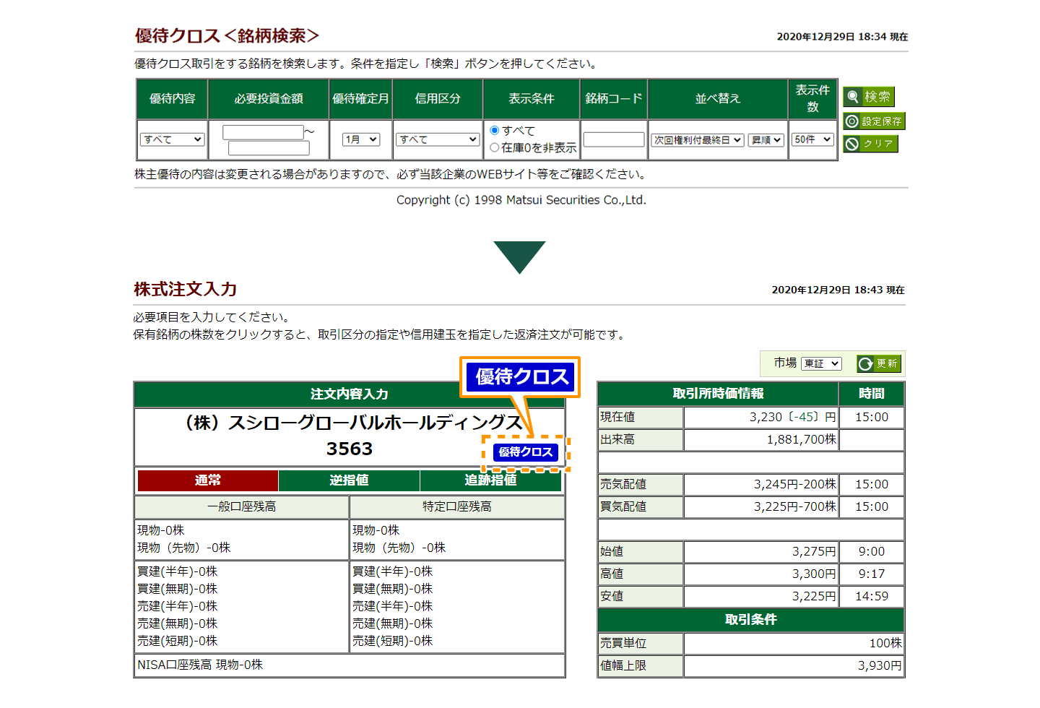Click 買建(無期)-0株 under 一般口座残高
Screen dimensions: 1040x708
click(x=178, y=589)
